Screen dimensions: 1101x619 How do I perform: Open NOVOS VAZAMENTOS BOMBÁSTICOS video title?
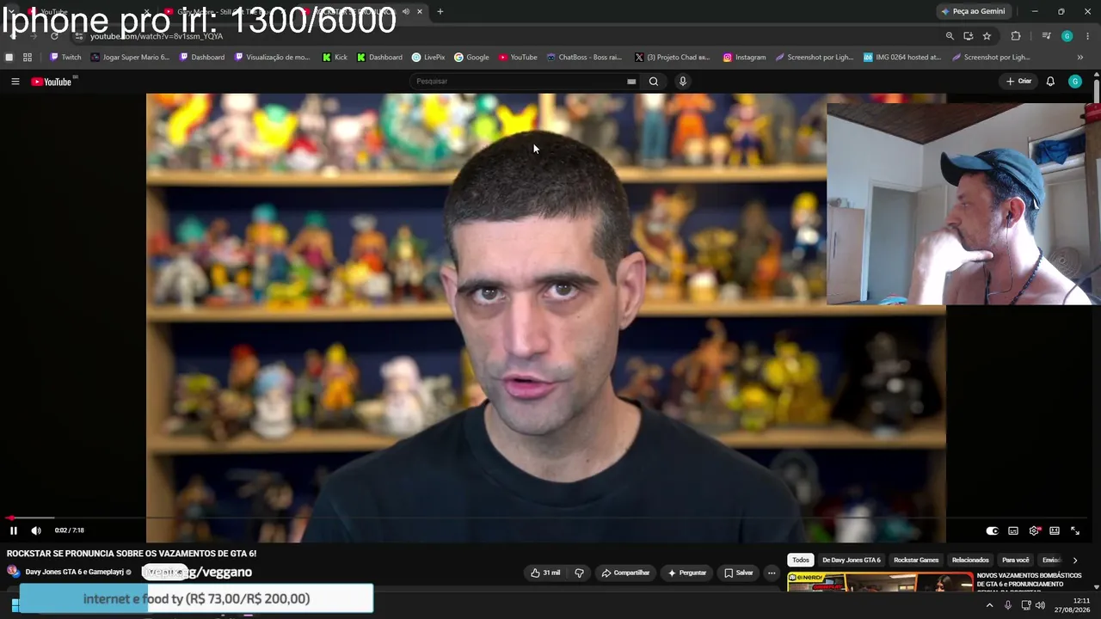(x=1029, y=582)
